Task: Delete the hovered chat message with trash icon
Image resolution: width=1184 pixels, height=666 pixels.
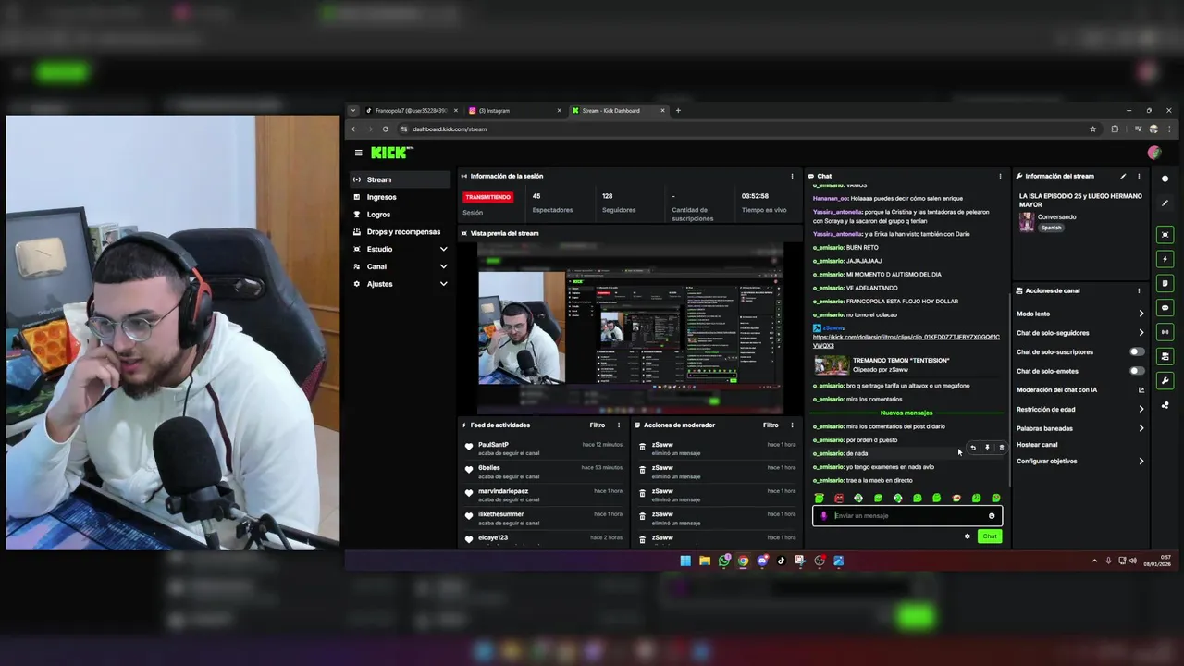Action: pyautogui.click(x=1001, y=448)
